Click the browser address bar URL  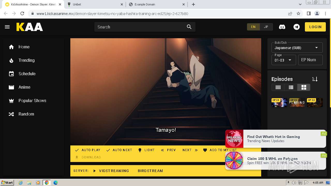point(112,14)
